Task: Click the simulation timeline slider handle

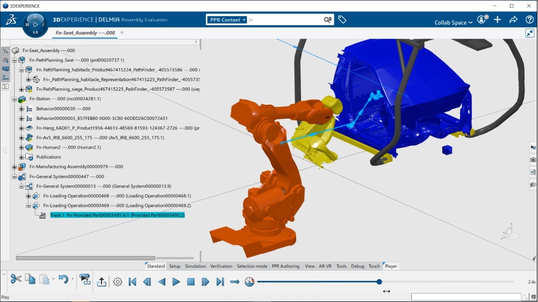Action: point(379,282)
